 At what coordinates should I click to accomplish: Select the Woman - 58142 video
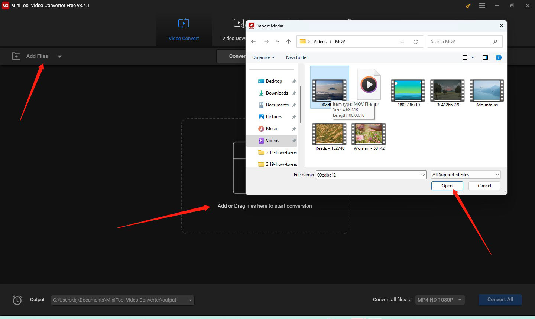pyautogui.click(x=369, y=137)
